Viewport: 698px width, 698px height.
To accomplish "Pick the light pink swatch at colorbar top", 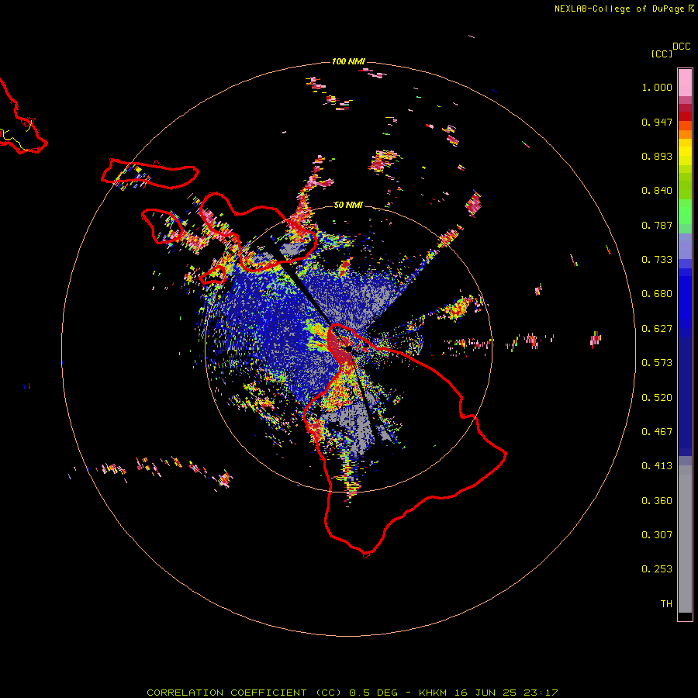I will [685, 82].
